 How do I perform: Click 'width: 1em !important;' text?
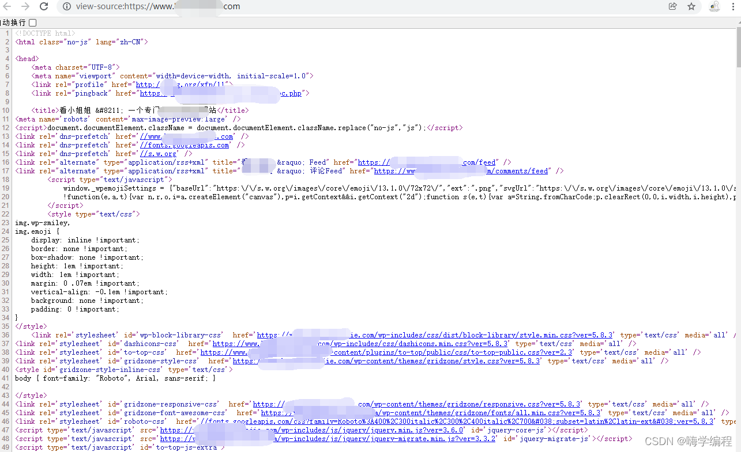click(x=75, y=275)
